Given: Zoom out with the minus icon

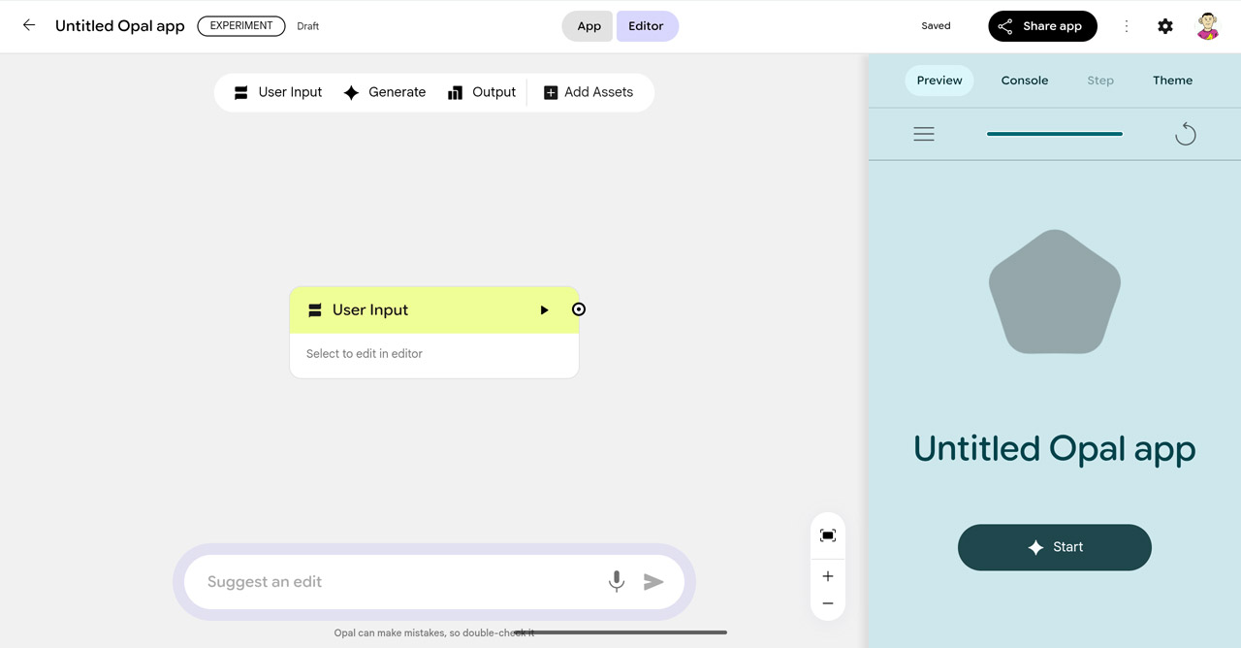Looking at the screenshot, I should [828, 603].
